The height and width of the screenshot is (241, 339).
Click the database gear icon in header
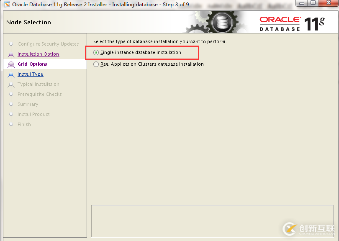[x=223, y=22]
